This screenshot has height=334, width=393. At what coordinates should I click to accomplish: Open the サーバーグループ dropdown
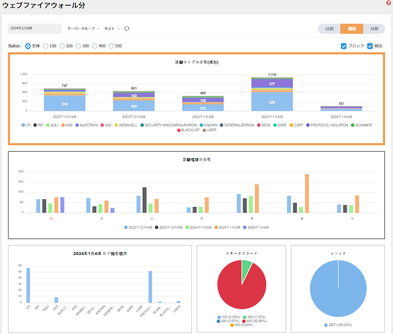(83, 29)
